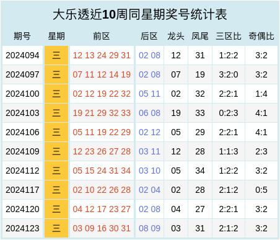Click the 前区 column header
Image resolution: width=280 pixels, height=240 pixels.
pyautogui.click(x=102, y=36)
